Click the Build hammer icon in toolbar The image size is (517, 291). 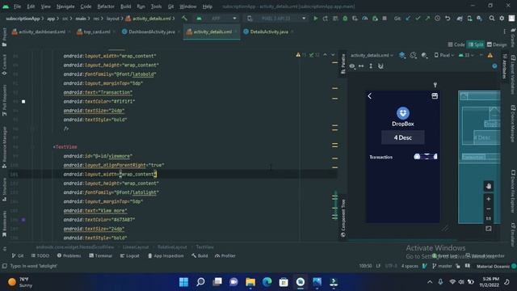click(184, 19)
